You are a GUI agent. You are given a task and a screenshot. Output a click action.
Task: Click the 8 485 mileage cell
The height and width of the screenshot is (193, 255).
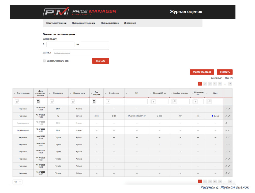(x=114, y=116)
